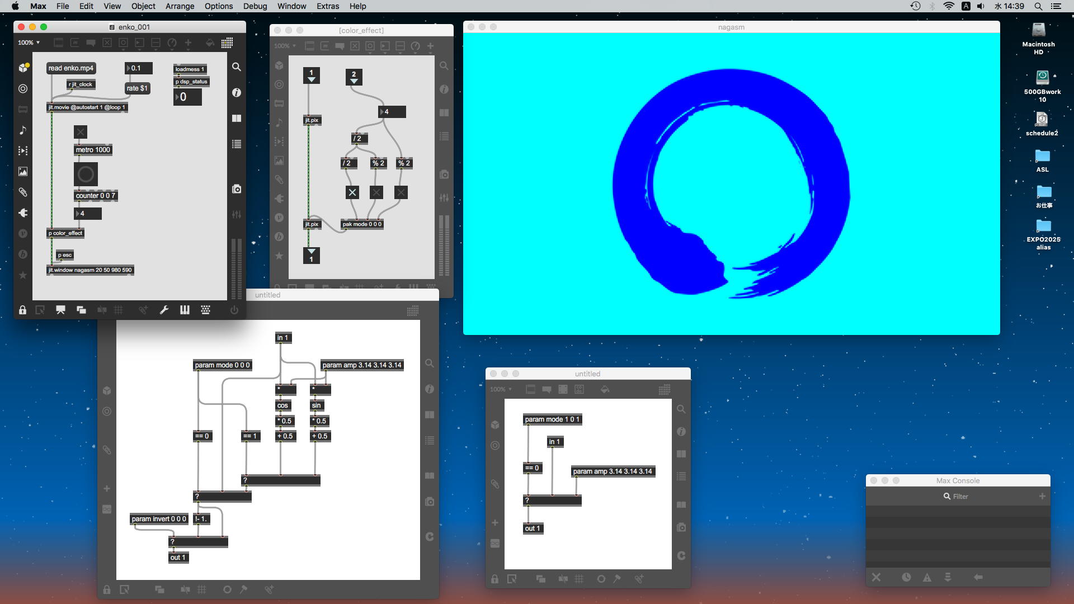Open the object browser cube icon in enko_001
Image resolution: width=1074 pixels, height=604 pixels.
point(23,68)
